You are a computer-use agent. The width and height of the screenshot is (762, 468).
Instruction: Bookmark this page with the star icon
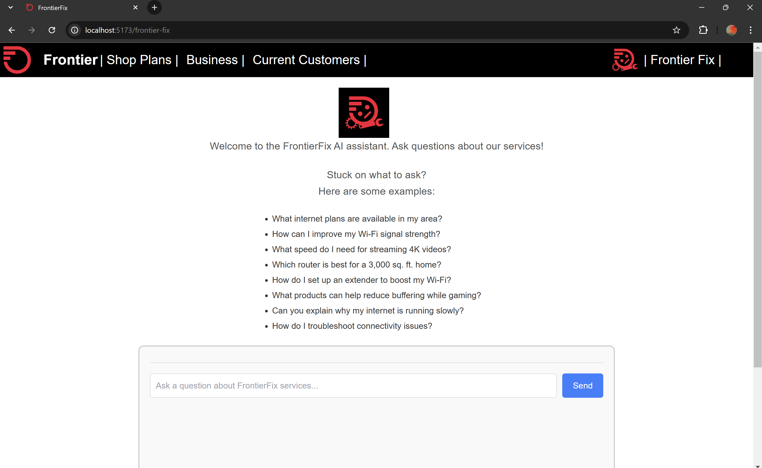click(676, 30)
